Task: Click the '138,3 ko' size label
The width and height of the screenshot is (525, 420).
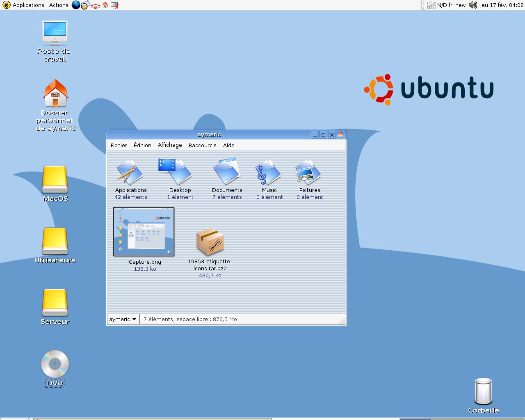Action: pos(145,269)
